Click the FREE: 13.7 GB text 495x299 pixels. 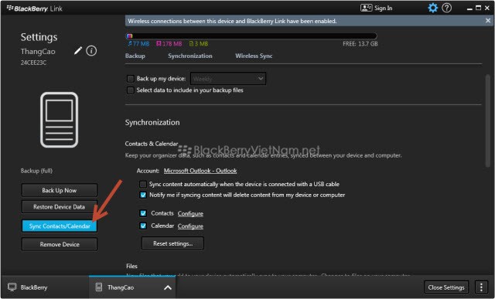click(360, 43)
